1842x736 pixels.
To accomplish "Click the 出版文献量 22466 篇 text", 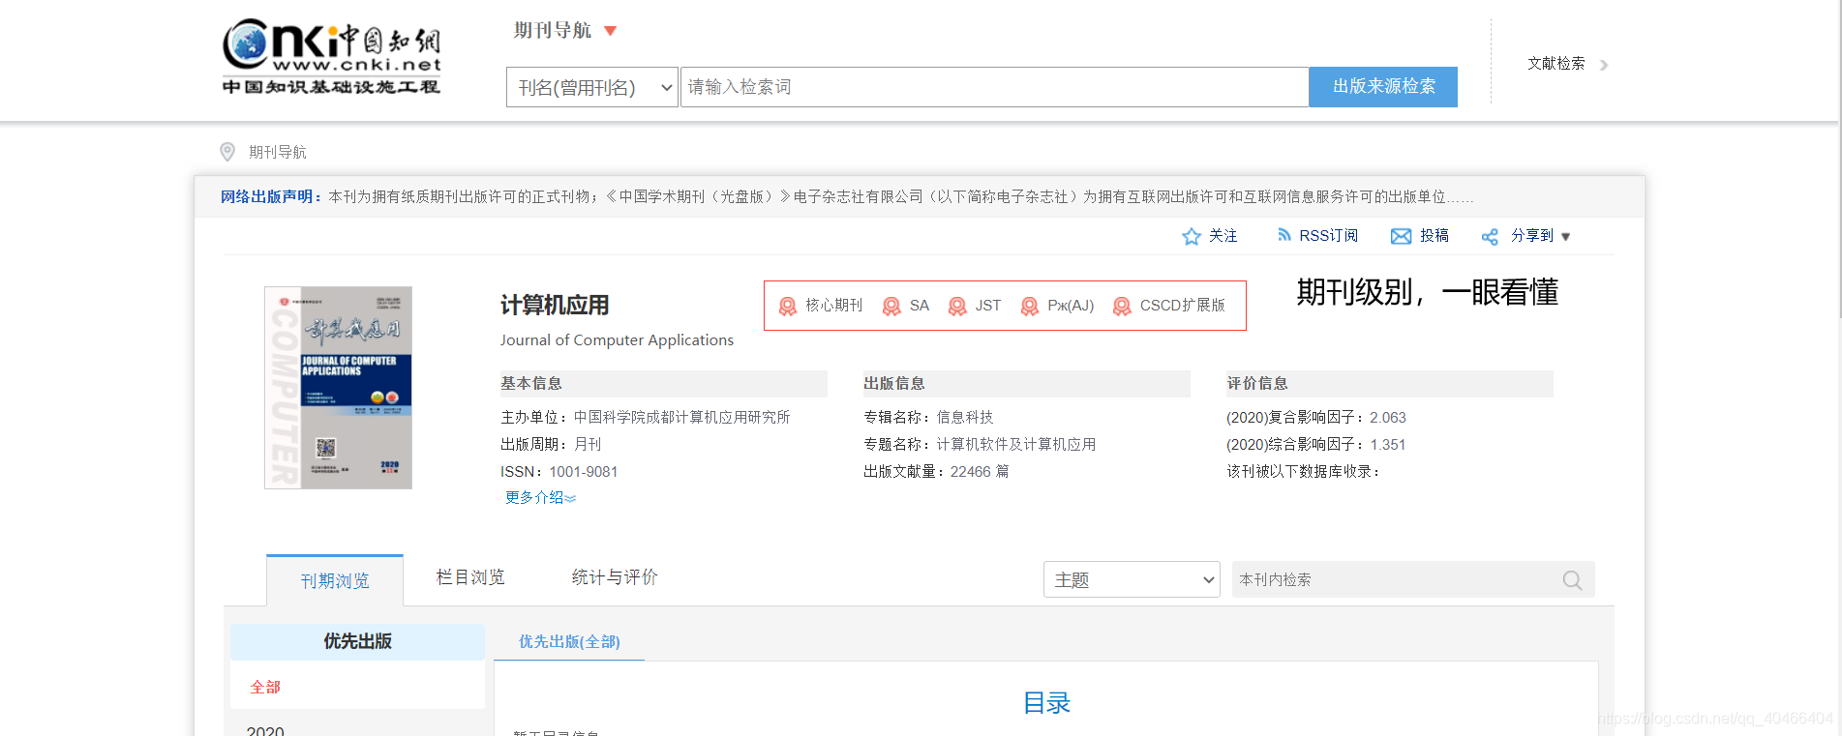I will coord(936,472).
